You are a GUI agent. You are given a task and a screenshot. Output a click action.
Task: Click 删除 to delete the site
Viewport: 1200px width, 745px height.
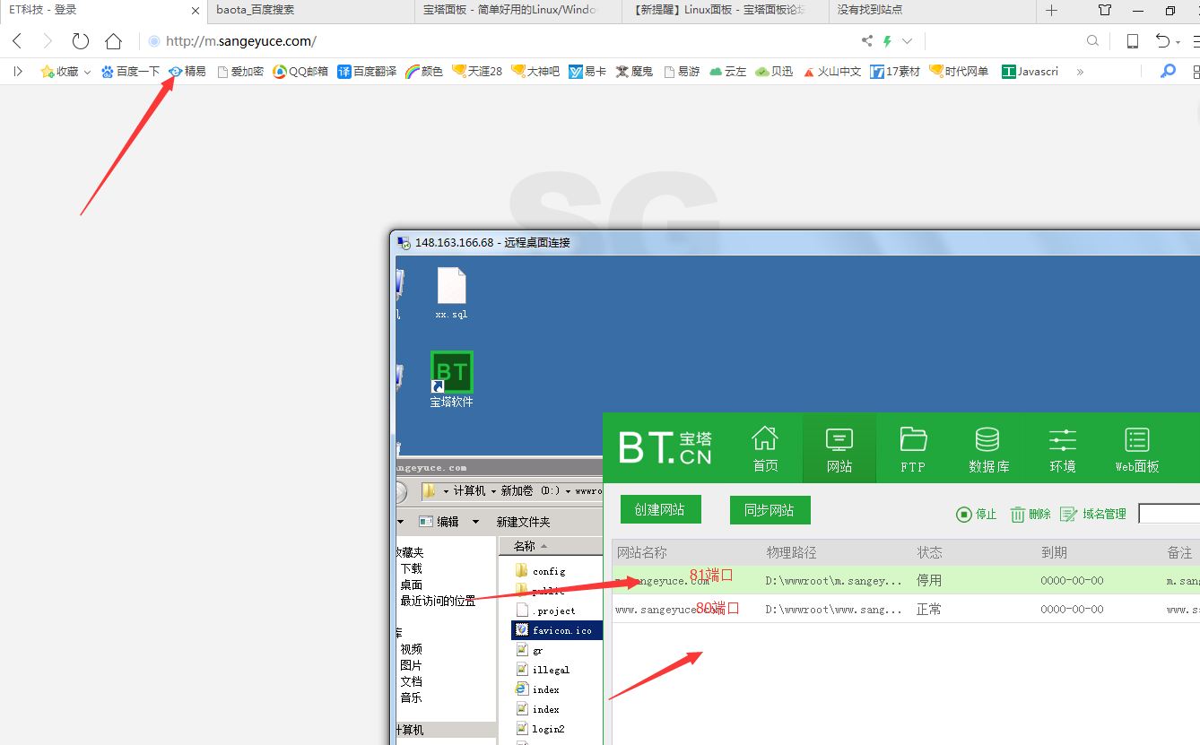pyautogui.click(x=1030, y=514)
